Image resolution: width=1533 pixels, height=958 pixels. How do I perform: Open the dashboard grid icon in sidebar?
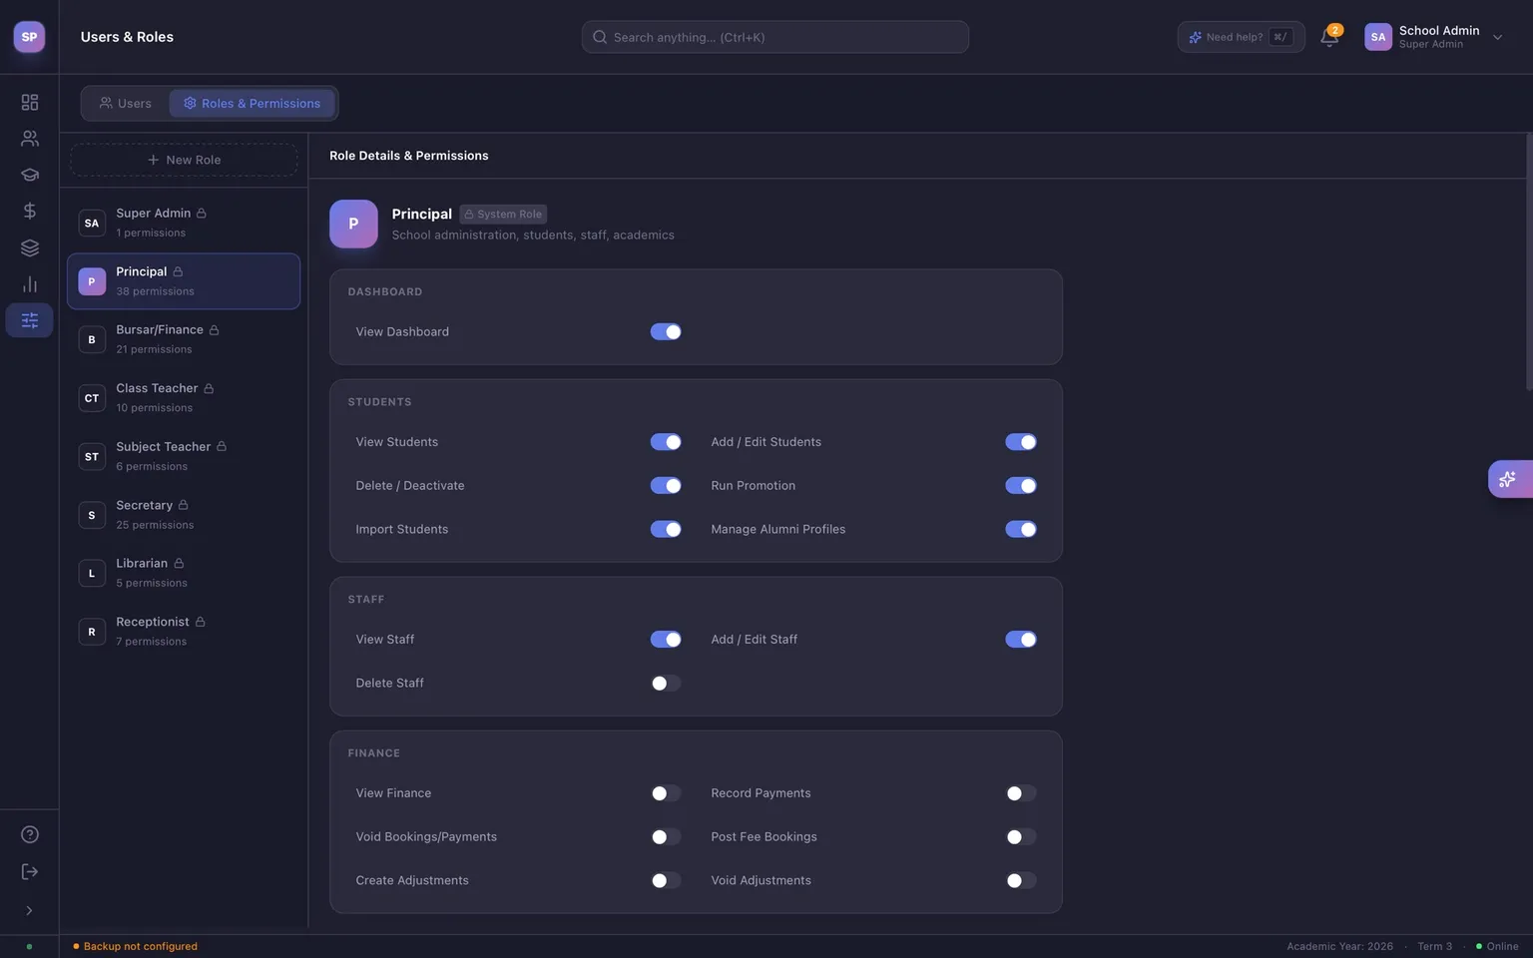click(30, 102)
